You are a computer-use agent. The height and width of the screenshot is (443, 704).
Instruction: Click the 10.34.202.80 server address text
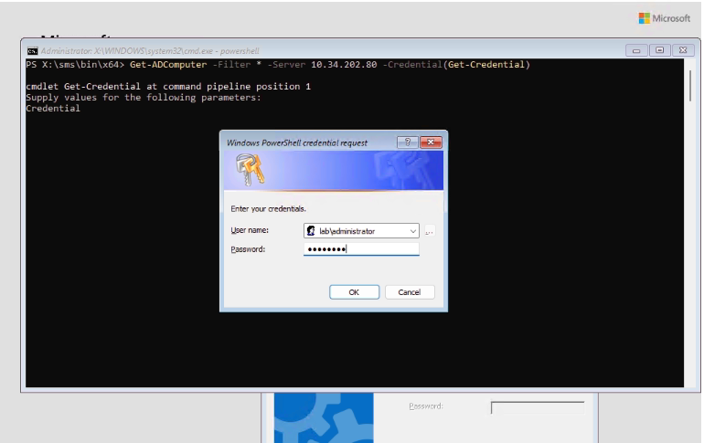coord(344,65)
